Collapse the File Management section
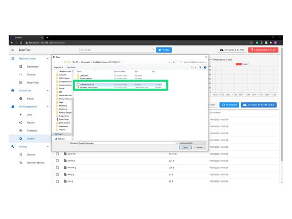This screenshot has width=292, height=219. [47, 107]
